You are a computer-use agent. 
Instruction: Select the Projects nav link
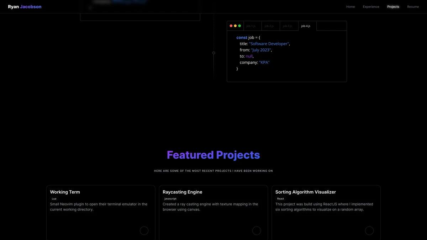pyautogui.click(x=393, y=7)
